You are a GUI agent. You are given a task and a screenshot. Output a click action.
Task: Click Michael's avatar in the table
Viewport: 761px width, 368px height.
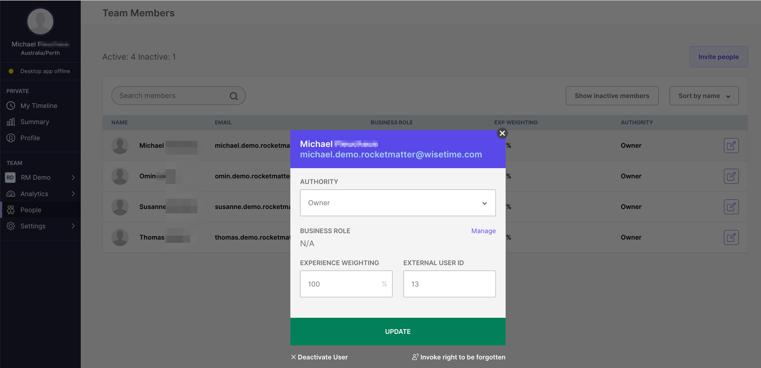[x=120, y=146]
